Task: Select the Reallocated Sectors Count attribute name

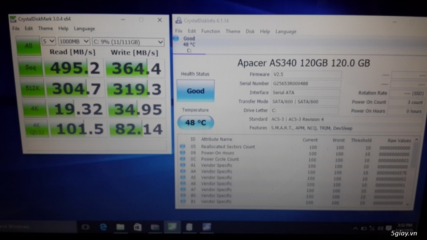Action: click(228, 147)
